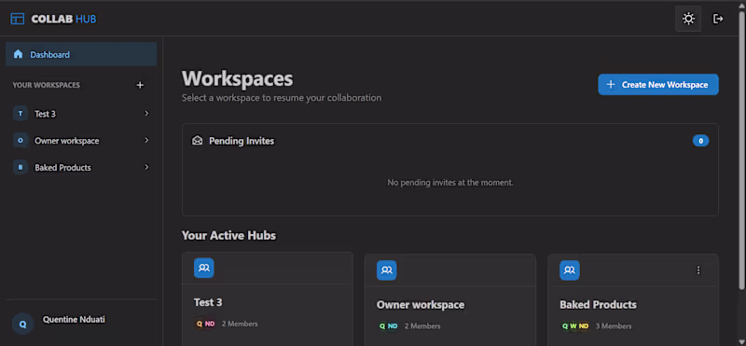Click the B avatar for Baked Products
Screen dimensions: 746x346
(20, 168)
